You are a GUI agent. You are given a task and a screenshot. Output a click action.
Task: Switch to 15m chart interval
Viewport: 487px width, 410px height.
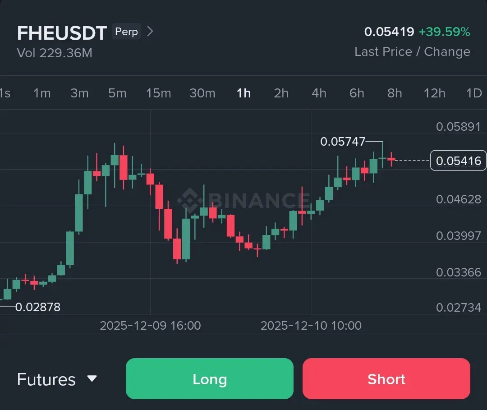coord(158,93)
